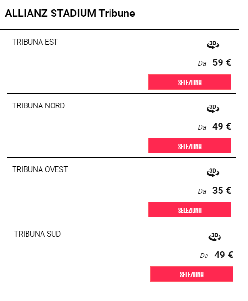This screenshot has height=301, width=248.
Task: Open the 3D view for Tribuna Est
Action: [x=213, y=45]
